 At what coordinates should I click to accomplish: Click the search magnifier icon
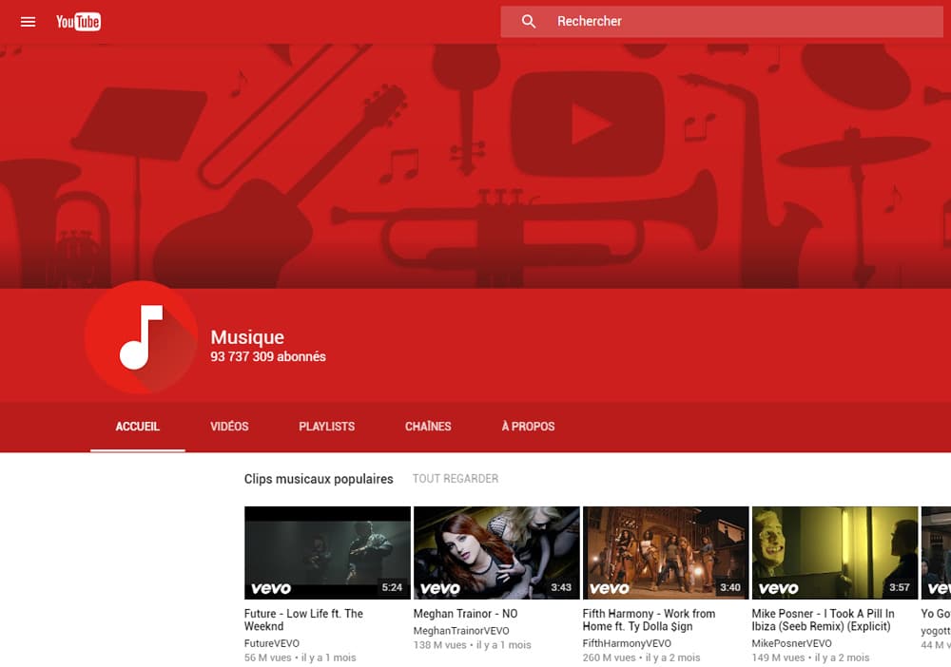pyautogui.click(x=529, y=21)
